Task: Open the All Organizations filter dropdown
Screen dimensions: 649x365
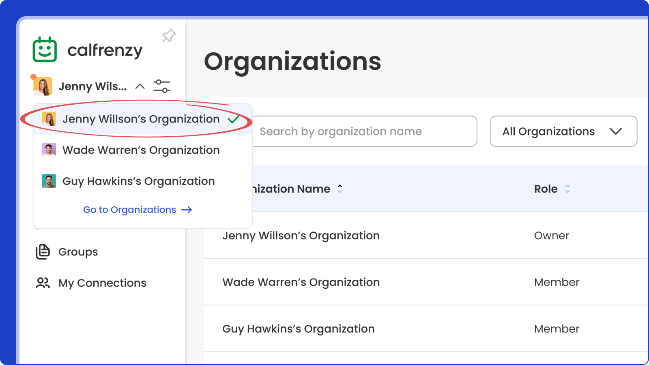Action: pos(563,131)
